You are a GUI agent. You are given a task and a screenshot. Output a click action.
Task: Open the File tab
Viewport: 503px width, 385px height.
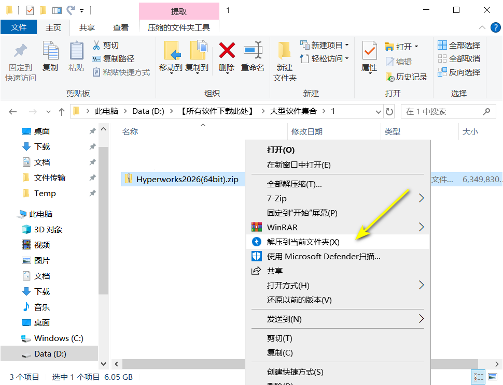tap(19, 27)
